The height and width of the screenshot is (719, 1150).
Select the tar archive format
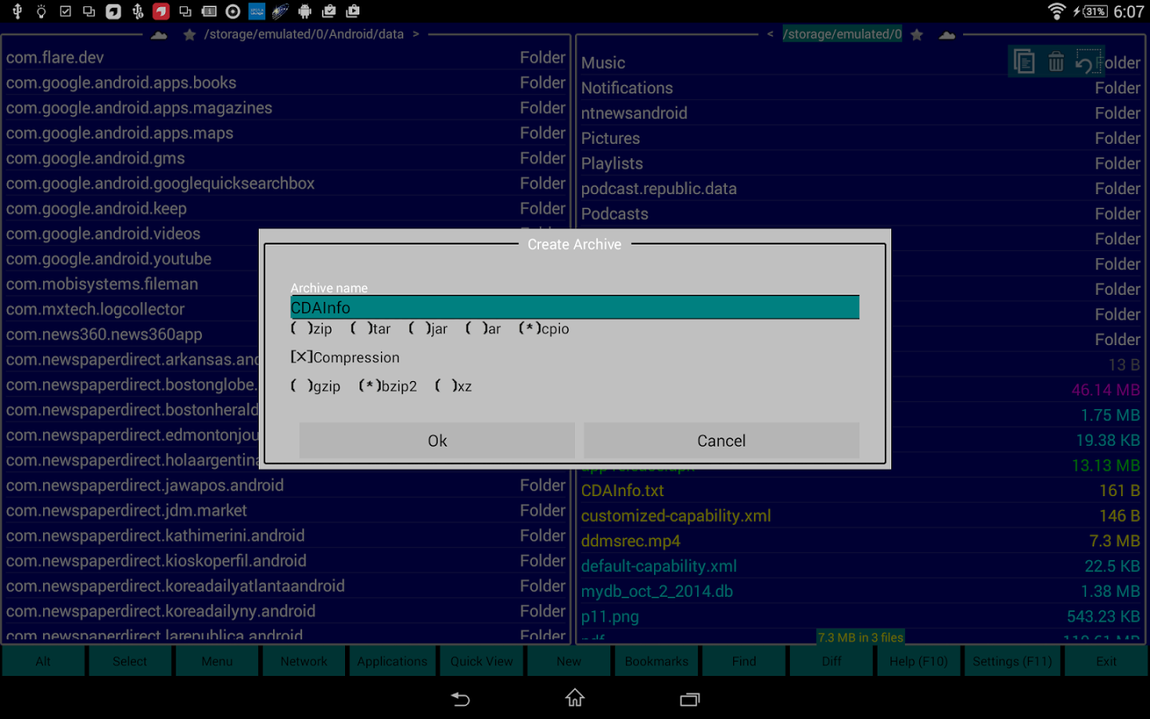coord(371,328)
